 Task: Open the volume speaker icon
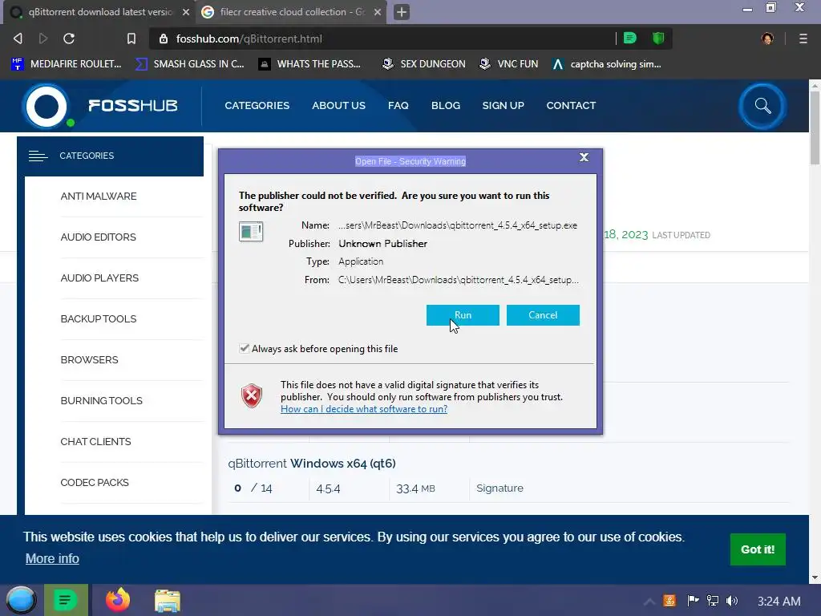pyautogui.click(x=732, y=601)
